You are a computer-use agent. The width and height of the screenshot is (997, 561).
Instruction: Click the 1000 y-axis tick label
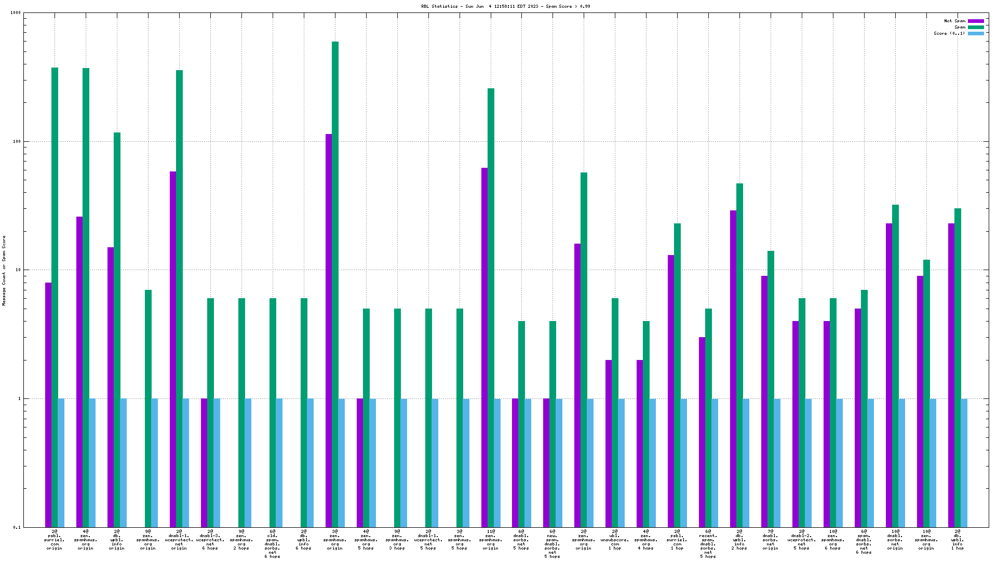[16, 13]
